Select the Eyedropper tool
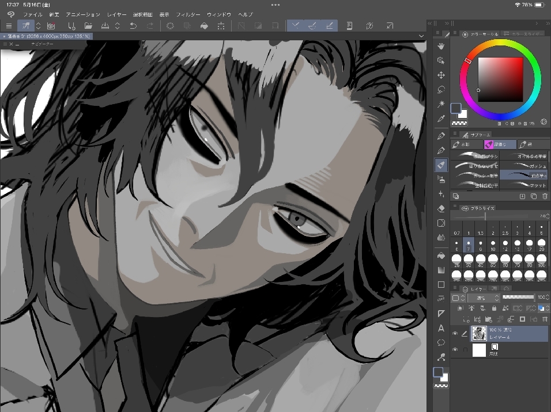The image size is (551, 412). 441,119
